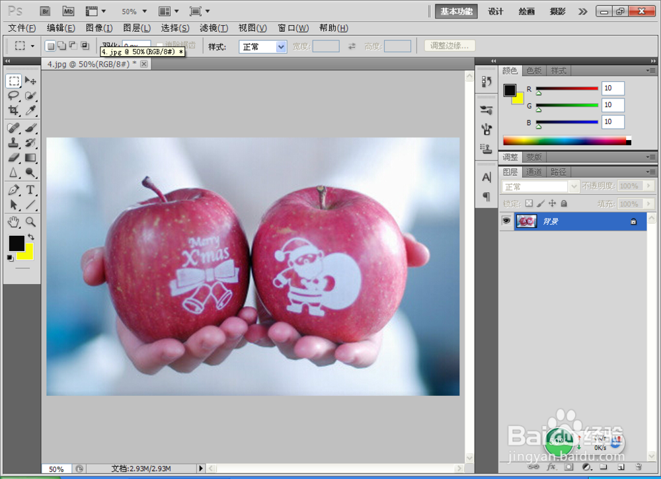This screenshot has width=661, height=479.
Task: Open the 填充 slider arrow
Action: coord(649,204)
